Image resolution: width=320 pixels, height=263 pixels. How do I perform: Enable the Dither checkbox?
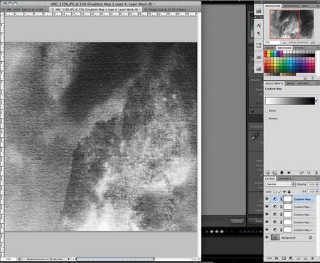point(267,111)
